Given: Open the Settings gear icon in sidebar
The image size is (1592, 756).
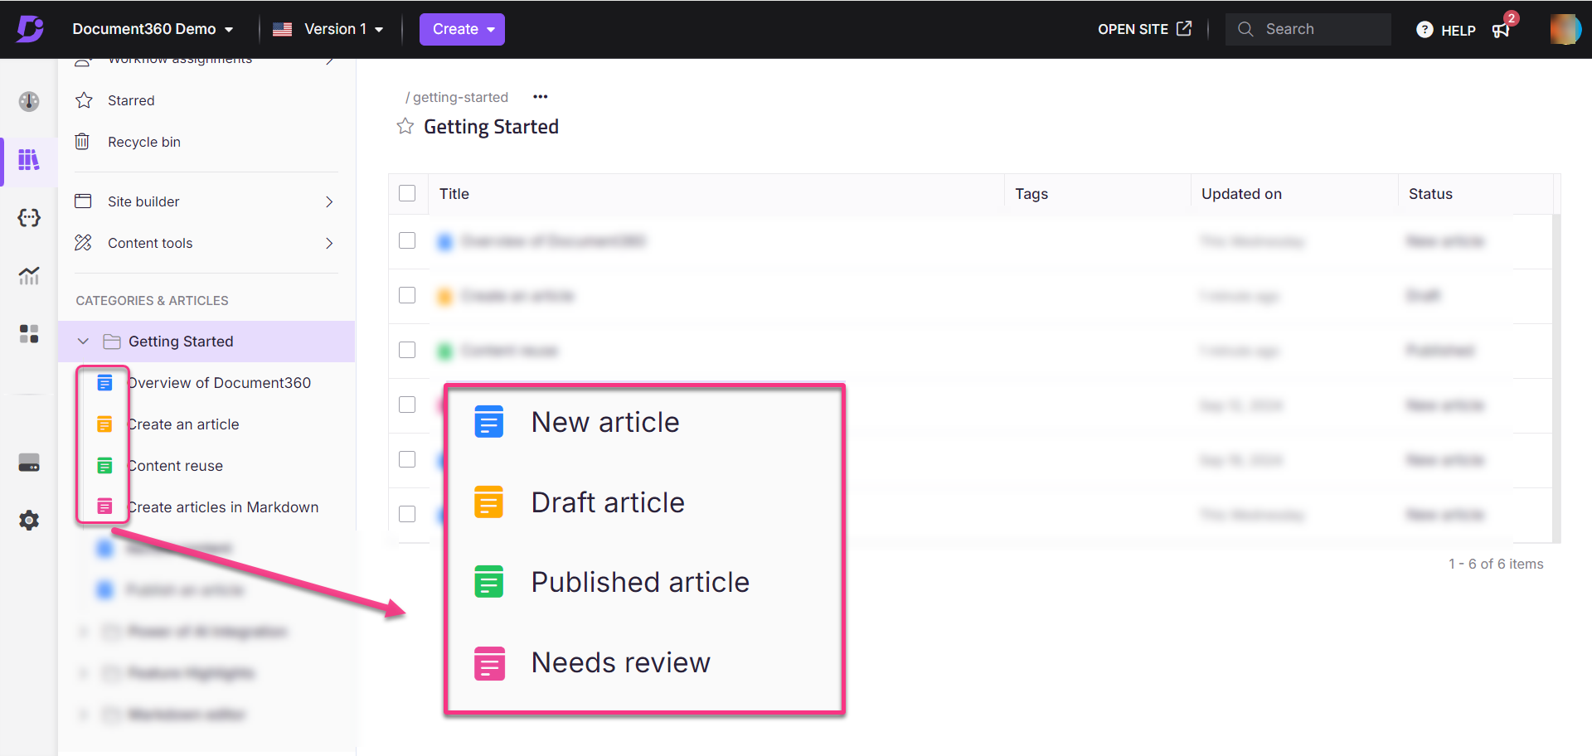Looking at the screenshot, I should click(29, 521).
